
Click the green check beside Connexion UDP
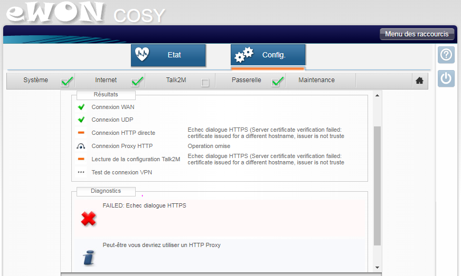pyautogui.click(x=81, y=120)
